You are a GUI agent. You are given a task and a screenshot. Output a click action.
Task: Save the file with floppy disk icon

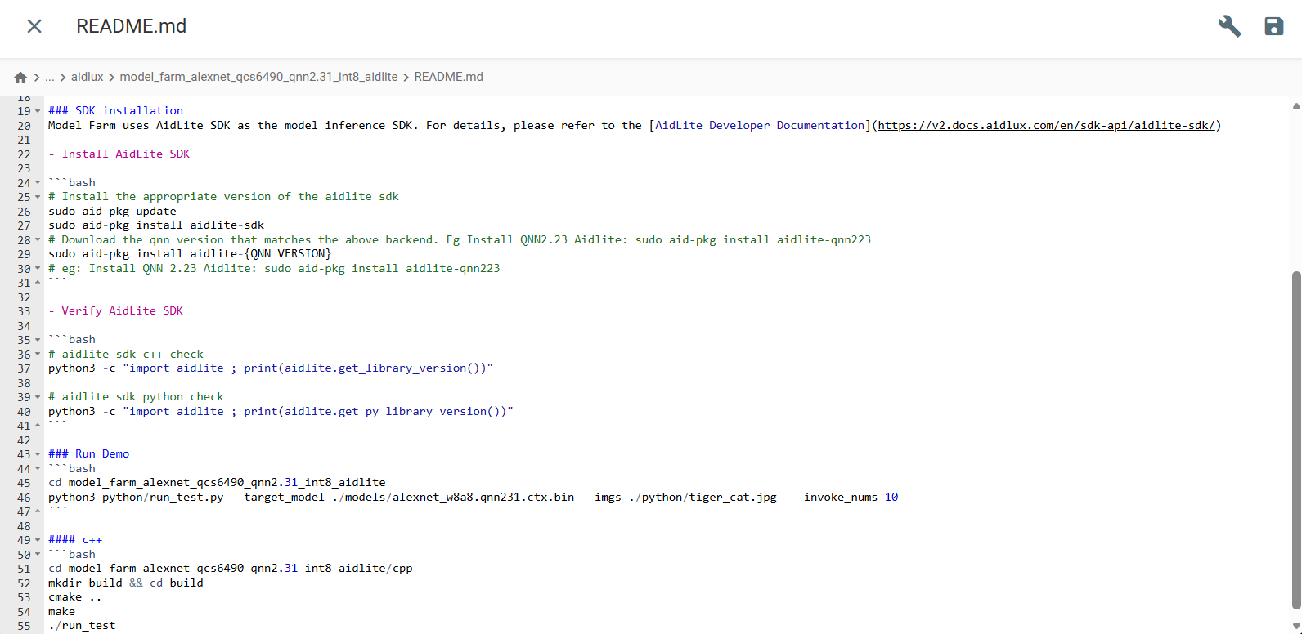pos(1273,26)
